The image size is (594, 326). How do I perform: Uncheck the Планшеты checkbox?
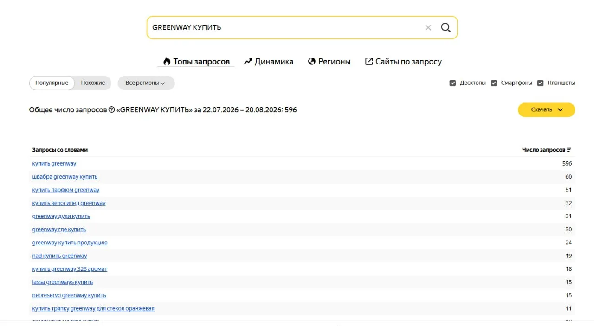540,83
